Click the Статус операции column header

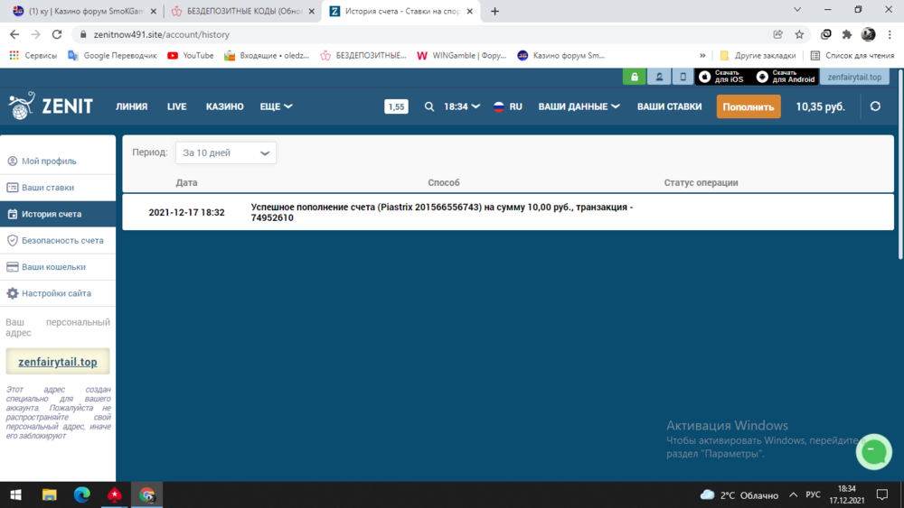(x=702, y=182)
